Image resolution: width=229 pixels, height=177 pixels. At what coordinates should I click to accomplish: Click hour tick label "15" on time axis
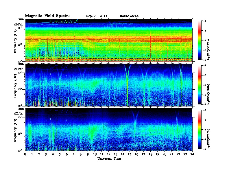(130, 154)
